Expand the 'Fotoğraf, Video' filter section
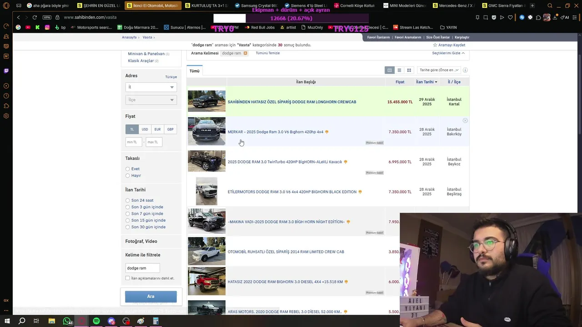The image size is (582, 327). (141, 241)
